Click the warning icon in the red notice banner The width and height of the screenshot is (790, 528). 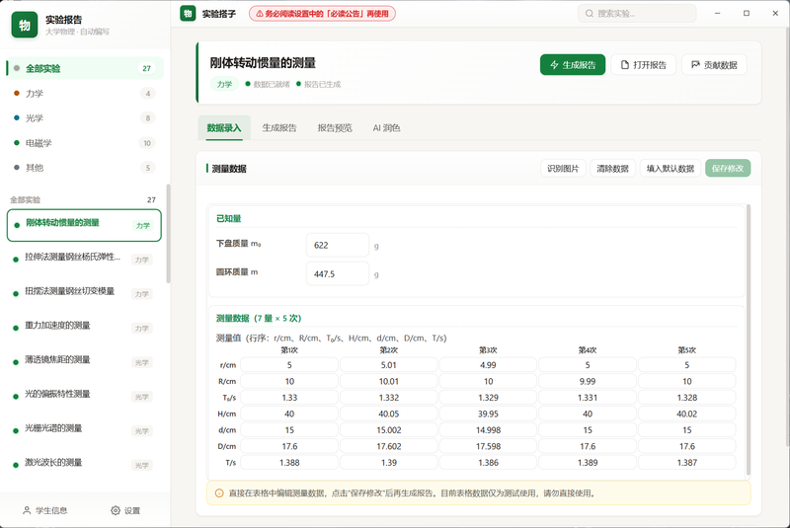[260, 14]
